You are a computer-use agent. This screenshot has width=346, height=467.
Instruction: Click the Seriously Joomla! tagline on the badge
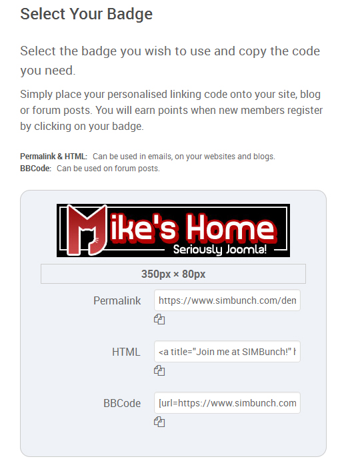pos(219,249)
